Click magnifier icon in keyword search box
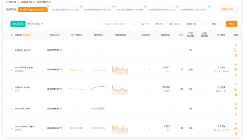The width and height of the screenshot is (243, 140). pos(134,24)
